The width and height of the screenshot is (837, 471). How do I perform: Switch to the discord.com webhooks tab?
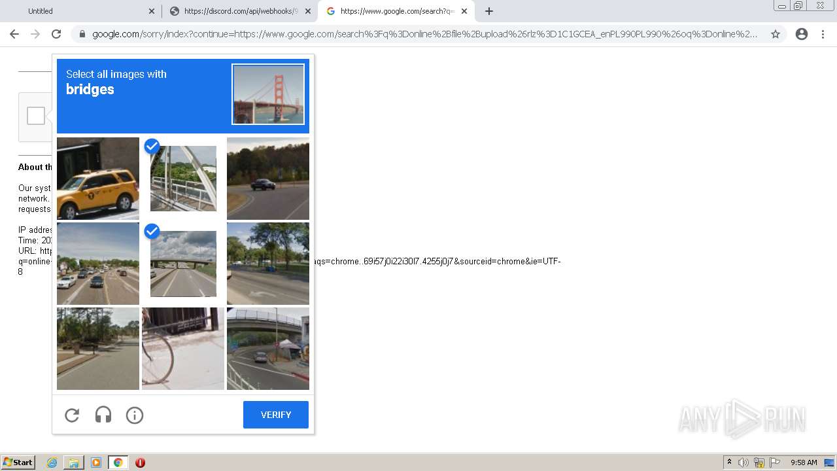(241, 11)
